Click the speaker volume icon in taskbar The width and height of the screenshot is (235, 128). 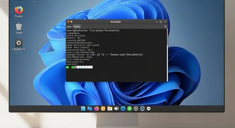click(x=116, y=109)
